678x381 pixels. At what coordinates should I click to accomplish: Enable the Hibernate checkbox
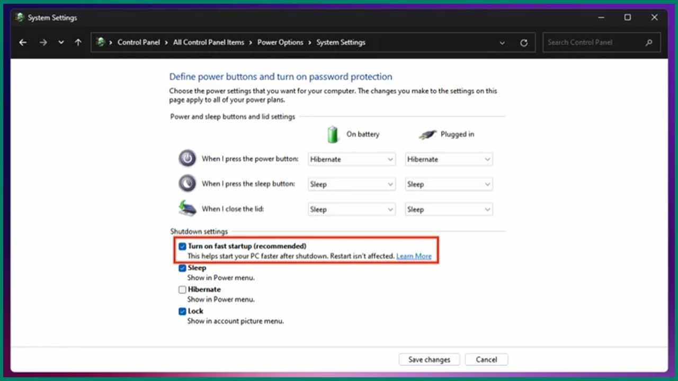(182, 290)
